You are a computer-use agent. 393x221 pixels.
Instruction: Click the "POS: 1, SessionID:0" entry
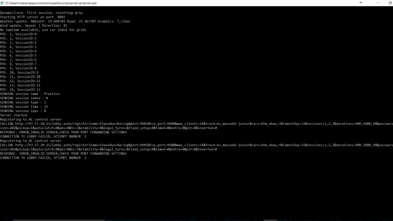tap(18, 34)
